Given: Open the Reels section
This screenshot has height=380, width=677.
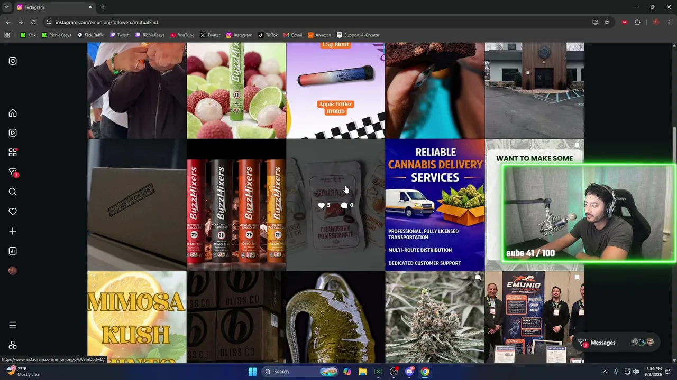Looking at the screenshot, I should 13,132.
